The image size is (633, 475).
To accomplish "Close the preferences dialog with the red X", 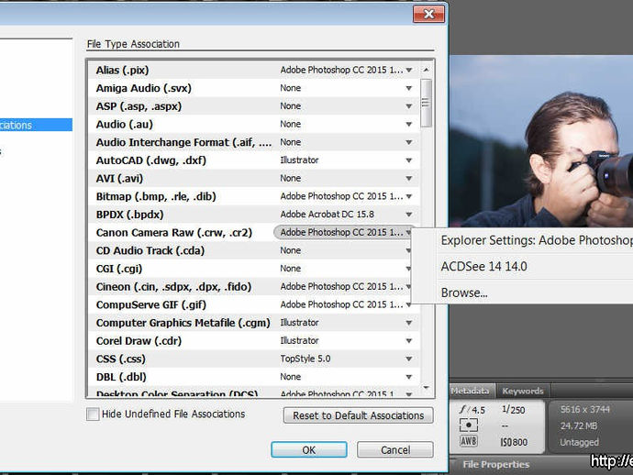I will click(428, 14).
